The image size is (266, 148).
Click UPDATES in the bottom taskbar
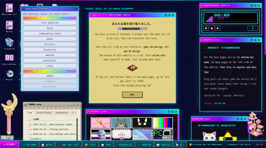coord(164,145)
